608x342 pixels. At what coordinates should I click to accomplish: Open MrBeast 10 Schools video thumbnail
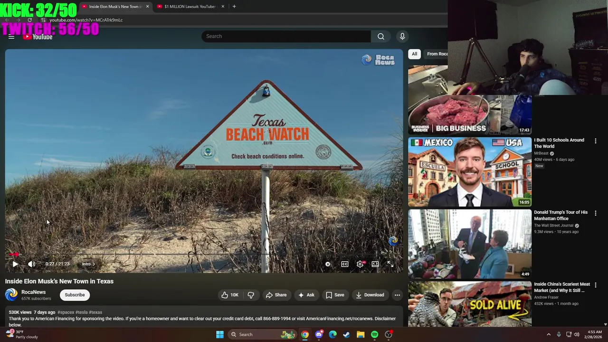coord(469,172)
